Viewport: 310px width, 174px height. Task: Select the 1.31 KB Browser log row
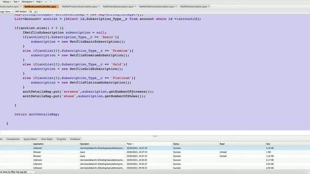(155, 156)
